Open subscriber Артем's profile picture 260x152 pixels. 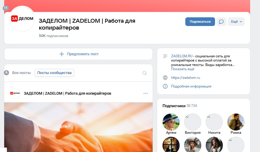click(x=171, y=122)
